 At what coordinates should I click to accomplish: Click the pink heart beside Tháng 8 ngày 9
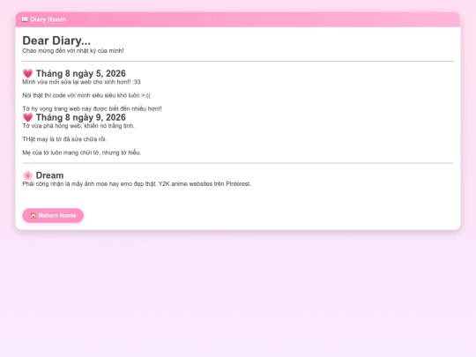point(27,117)
